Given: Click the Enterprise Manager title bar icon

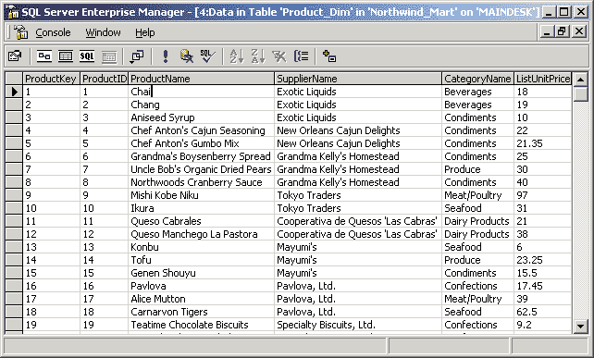Looking at the screenshot, I should (x=13, y=12).
